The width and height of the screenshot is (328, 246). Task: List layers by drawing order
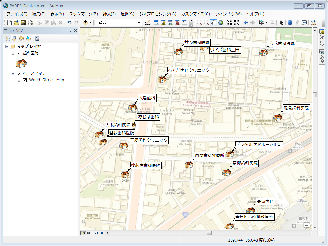(7, 38)
